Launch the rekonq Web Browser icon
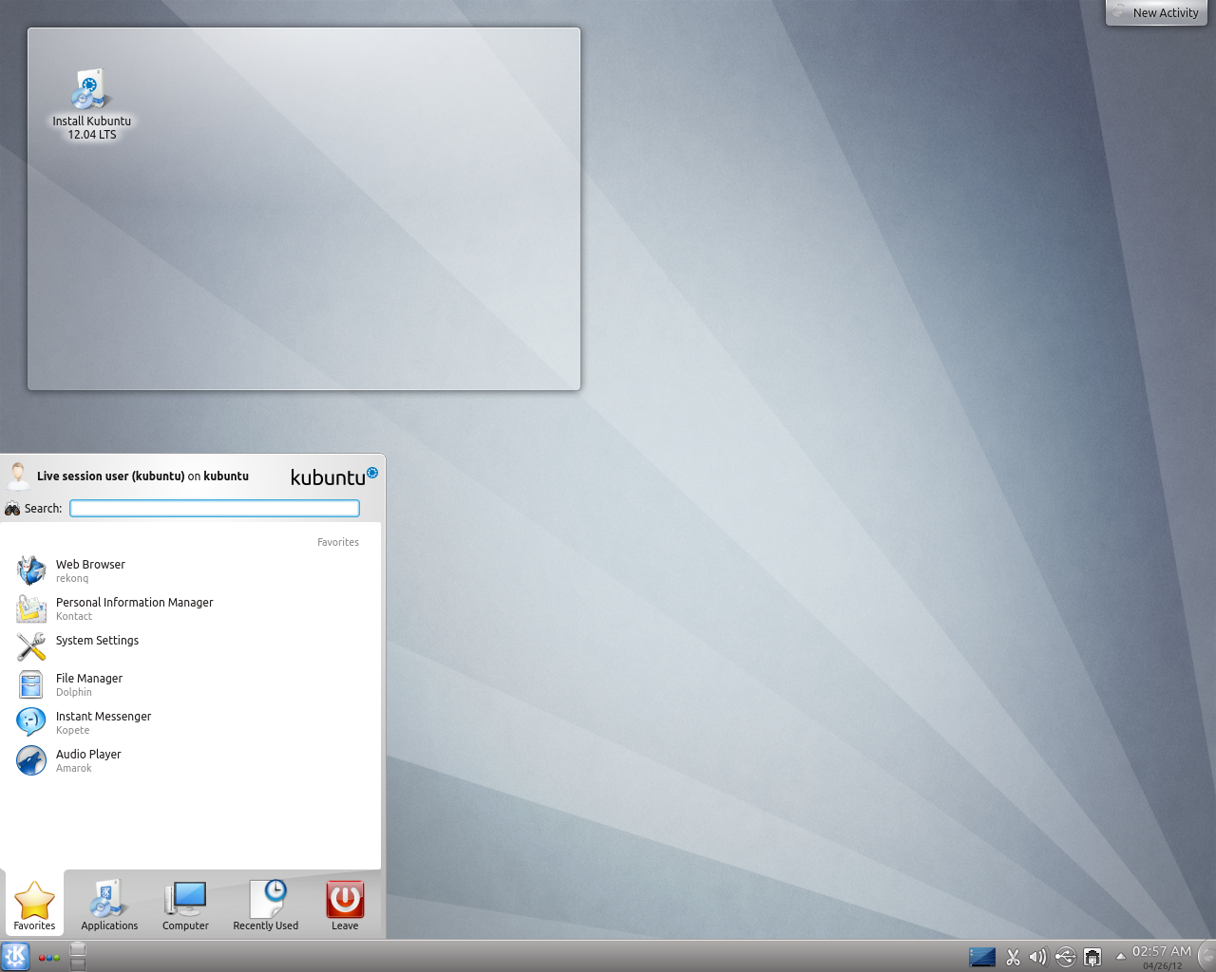The image size is (1216, 972). tap(31, 570)
